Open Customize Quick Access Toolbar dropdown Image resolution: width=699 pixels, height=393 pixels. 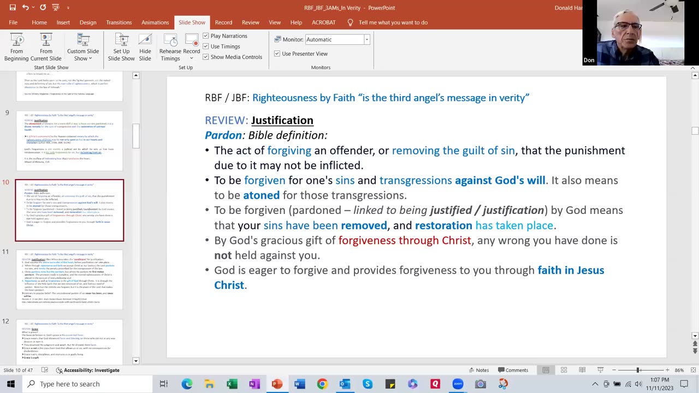pyautogui.click(x=68, y=8)
